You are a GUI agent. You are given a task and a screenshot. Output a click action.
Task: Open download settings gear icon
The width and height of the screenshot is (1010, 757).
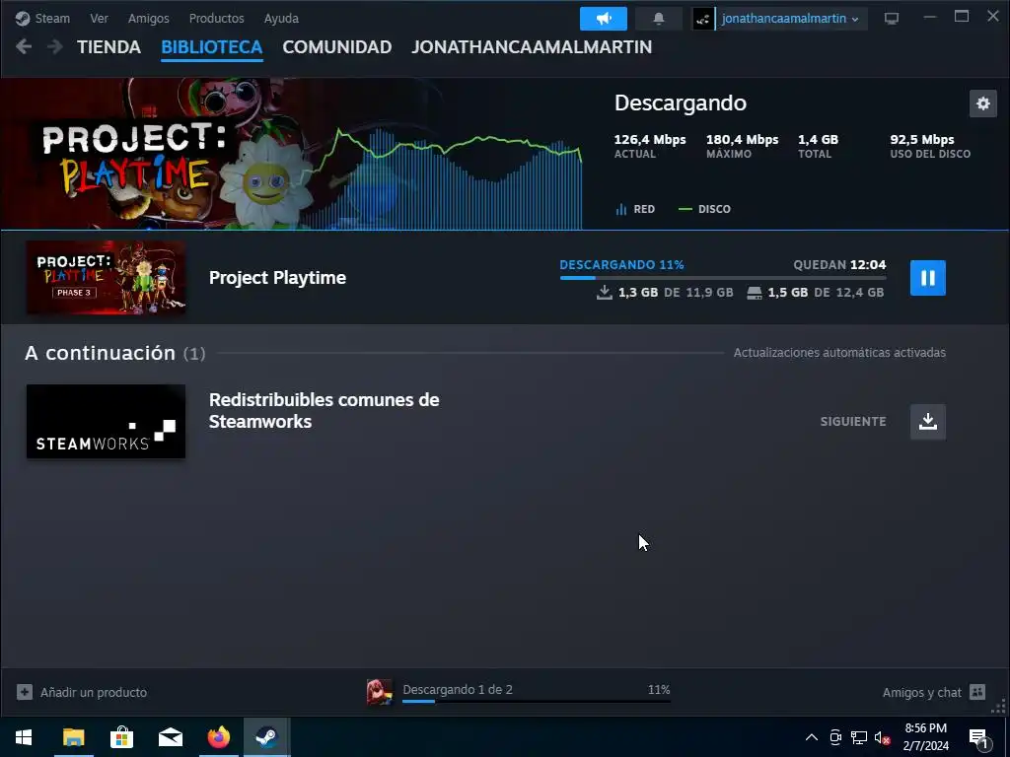click(983, 103)
